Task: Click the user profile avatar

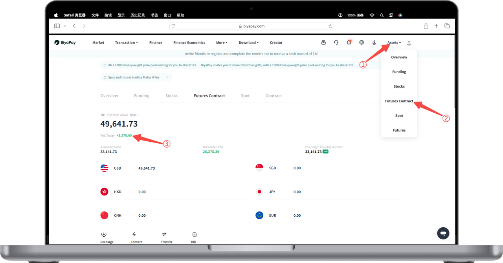Action: point(409,43)
